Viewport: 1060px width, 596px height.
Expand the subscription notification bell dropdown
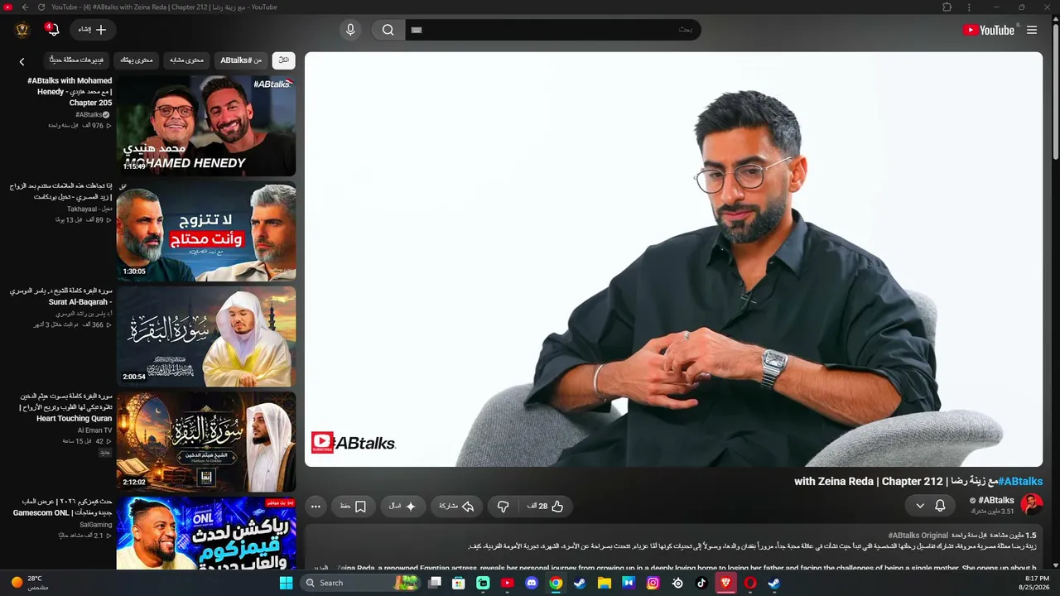tap(930, 505)
